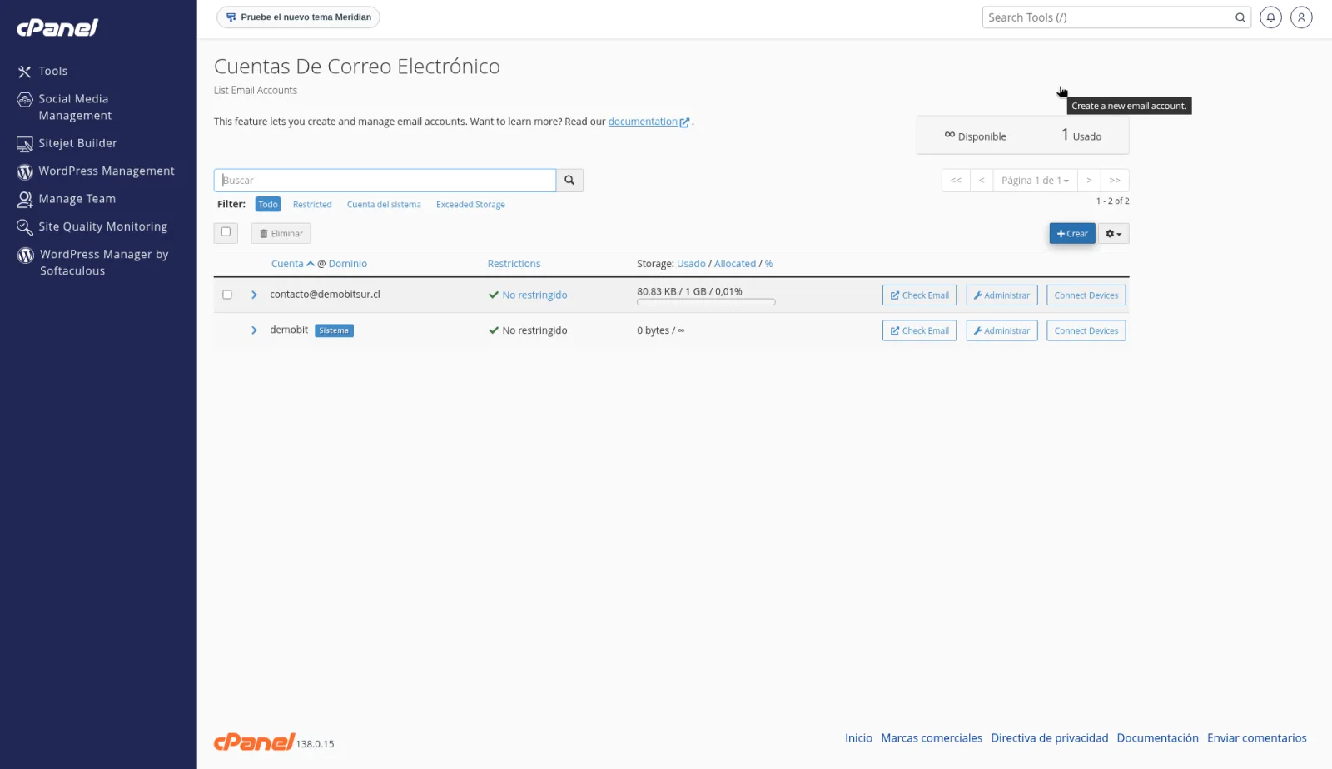Screen dimensions: 1332x769
Task: Go to first page with << button
Action: [956, 181]
